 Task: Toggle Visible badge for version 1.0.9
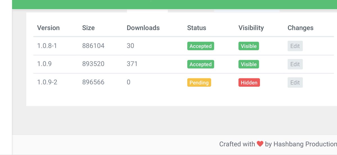point(249,64)
